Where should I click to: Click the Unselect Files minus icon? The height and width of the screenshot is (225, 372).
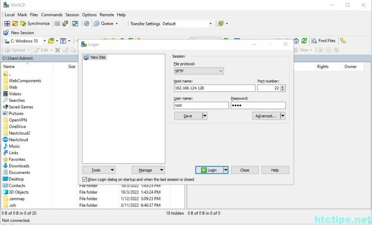328,50
